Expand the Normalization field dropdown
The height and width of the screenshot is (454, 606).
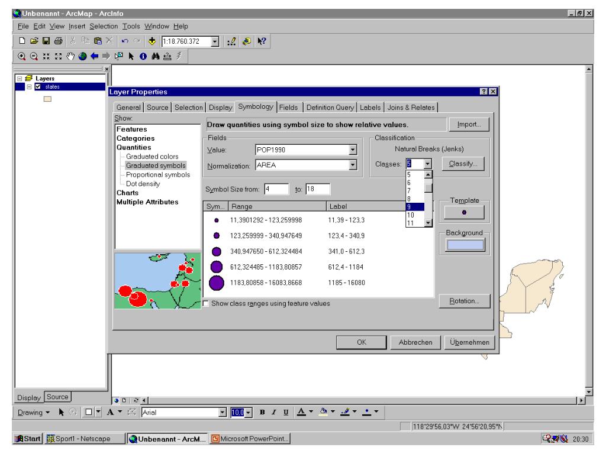[353, 165]
